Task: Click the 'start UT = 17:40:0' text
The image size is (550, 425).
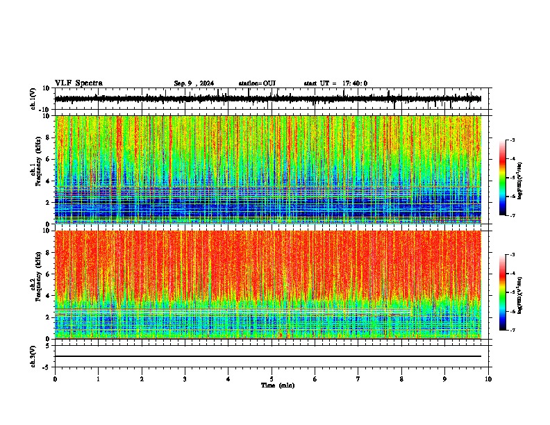Action: (335, 83)
